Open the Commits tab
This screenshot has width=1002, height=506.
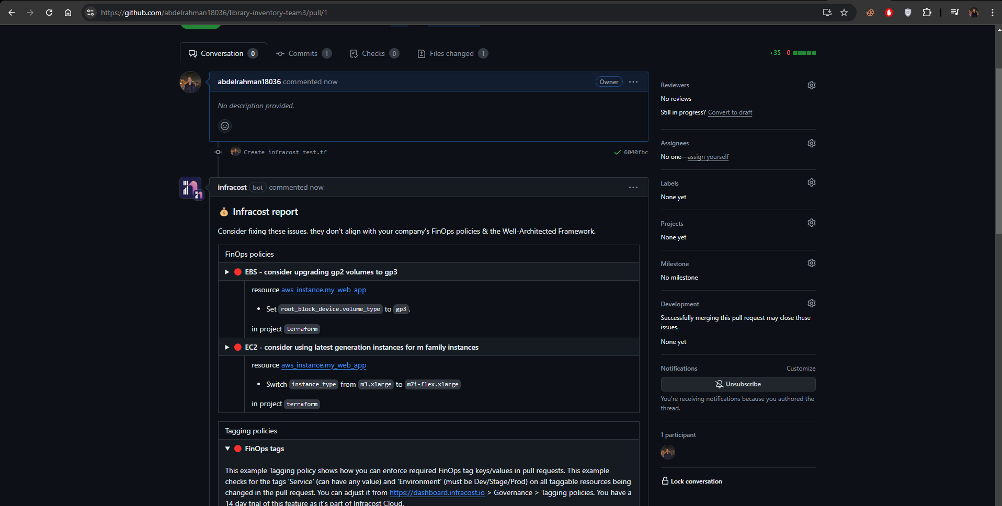304,53
